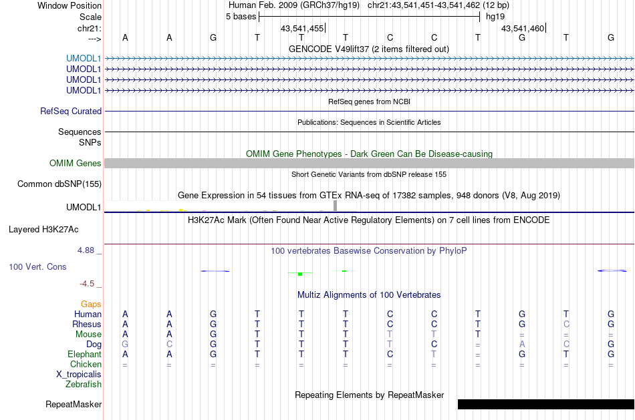Open Multiz Alignments of 100 Vertebrates title
This screenshot has width=635, height=420.
pos(369,295)
